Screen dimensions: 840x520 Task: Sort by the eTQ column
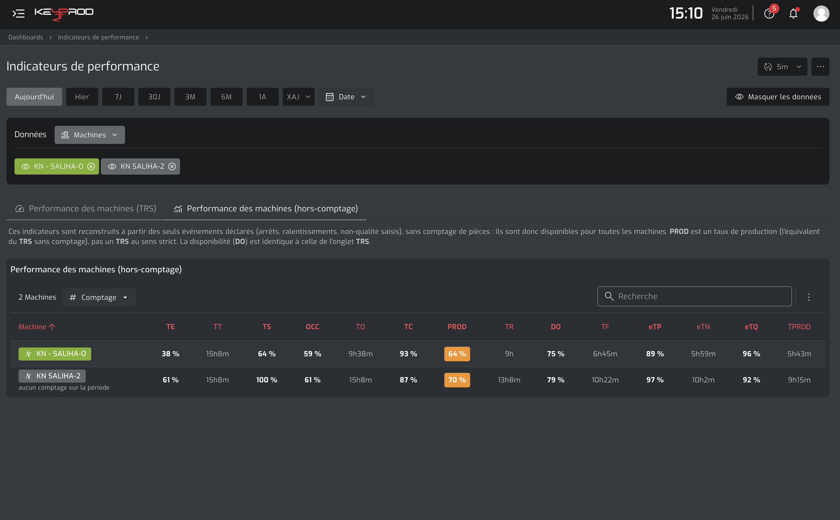[x=751, y=327]
